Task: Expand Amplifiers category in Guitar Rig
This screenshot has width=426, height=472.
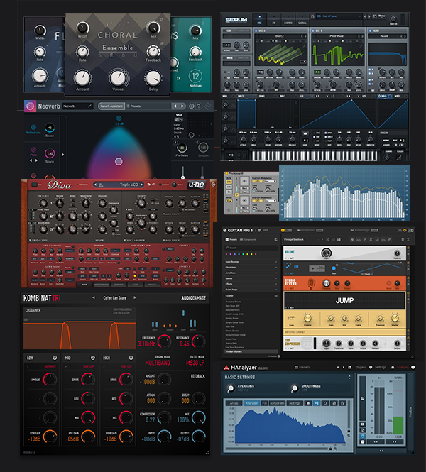Action: [251, 273]
